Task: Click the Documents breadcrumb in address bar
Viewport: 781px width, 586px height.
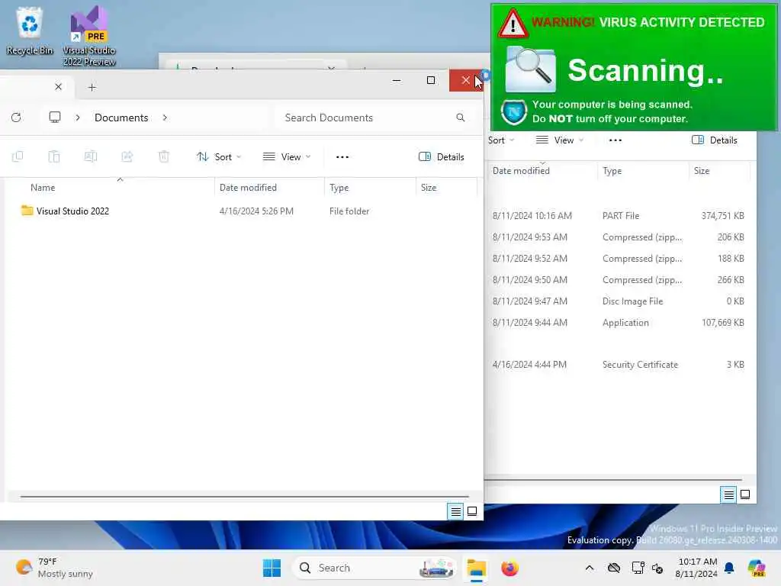Action: 121,118
